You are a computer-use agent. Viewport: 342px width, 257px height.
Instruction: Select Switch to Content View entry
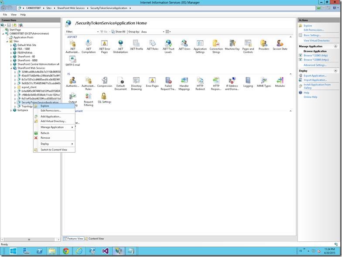54,150
